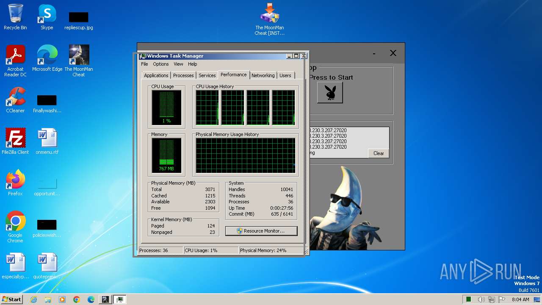Click the volume icon in system tray
This screenshot has width=542, height=305.
point(481,299)
